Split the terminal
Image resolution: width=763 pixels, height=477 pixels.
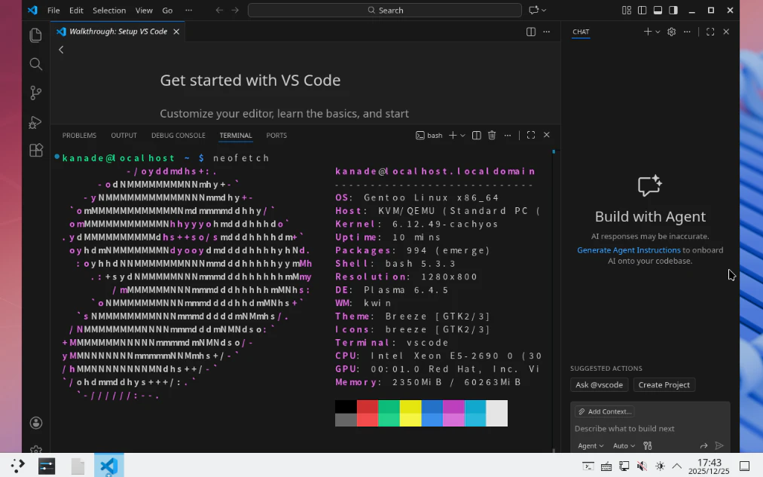476,136
